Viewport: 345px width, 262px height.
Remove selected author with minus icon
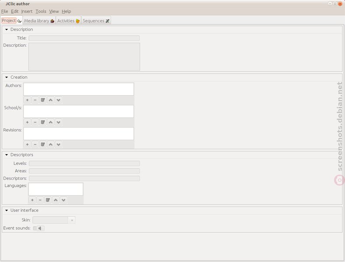point(35,100)
